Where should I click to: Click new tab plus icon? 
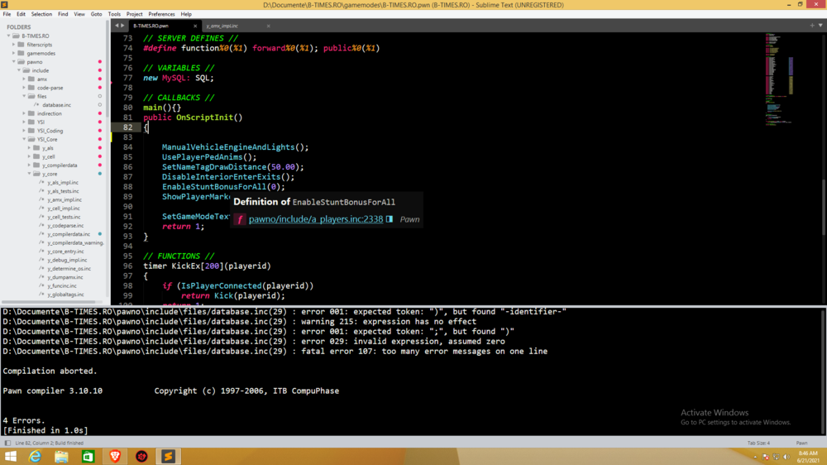812,26
